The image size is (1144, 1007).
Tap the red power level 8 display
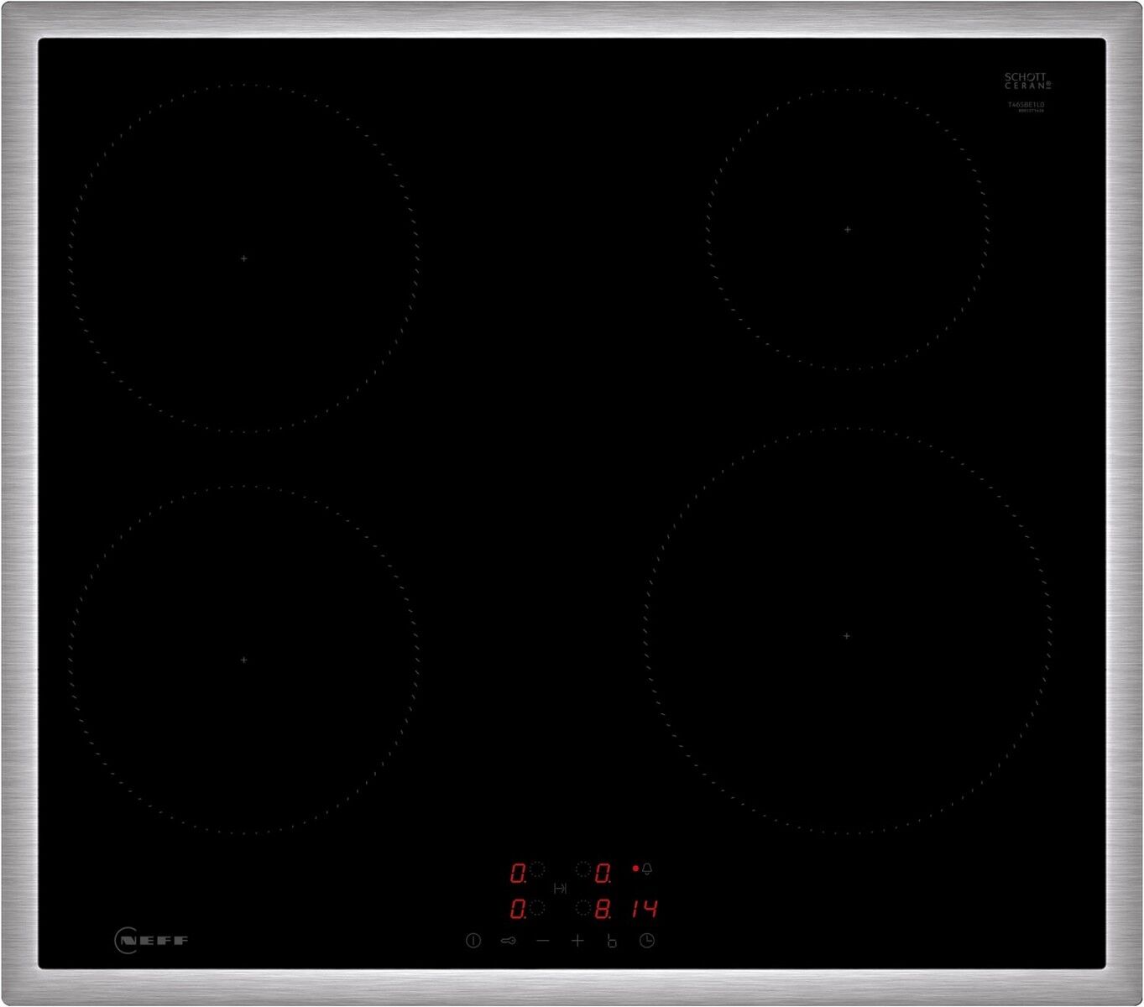tap(603, 909)
